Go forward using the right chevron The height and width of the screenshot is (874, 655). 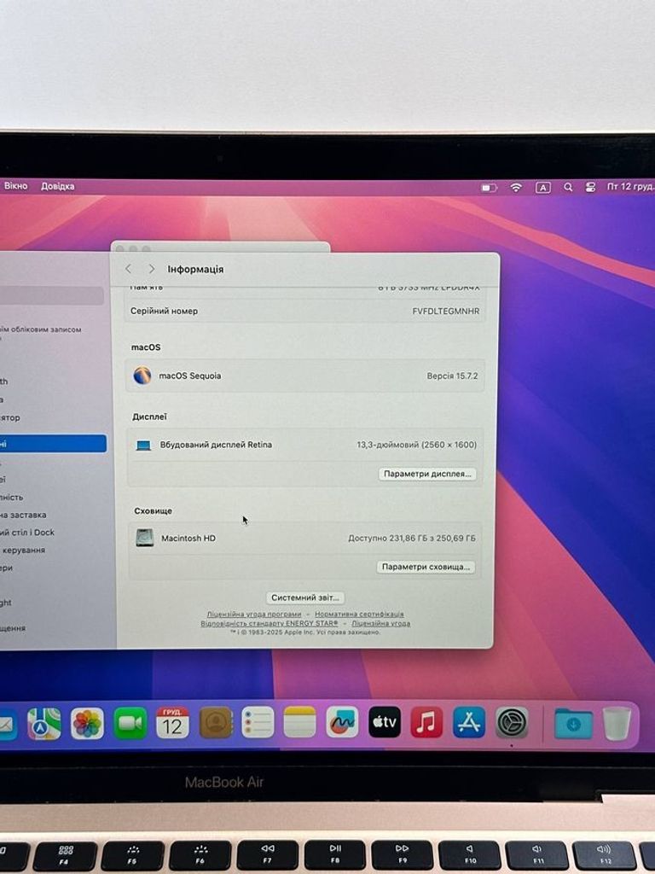(x=152, y=269)
